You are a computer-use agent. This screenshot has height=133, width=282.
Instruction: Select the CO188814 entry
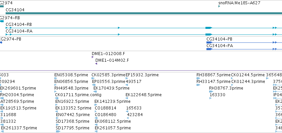point(106,108)
